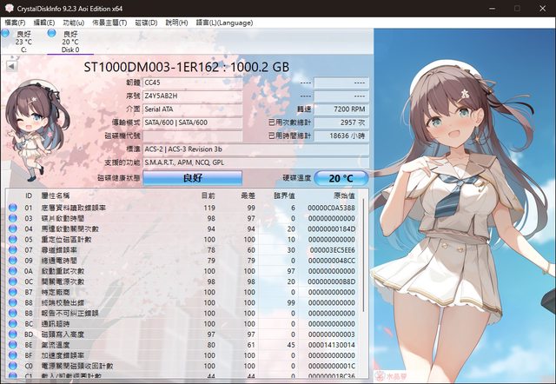Click the app icon in the title bar

coord(10,7)
